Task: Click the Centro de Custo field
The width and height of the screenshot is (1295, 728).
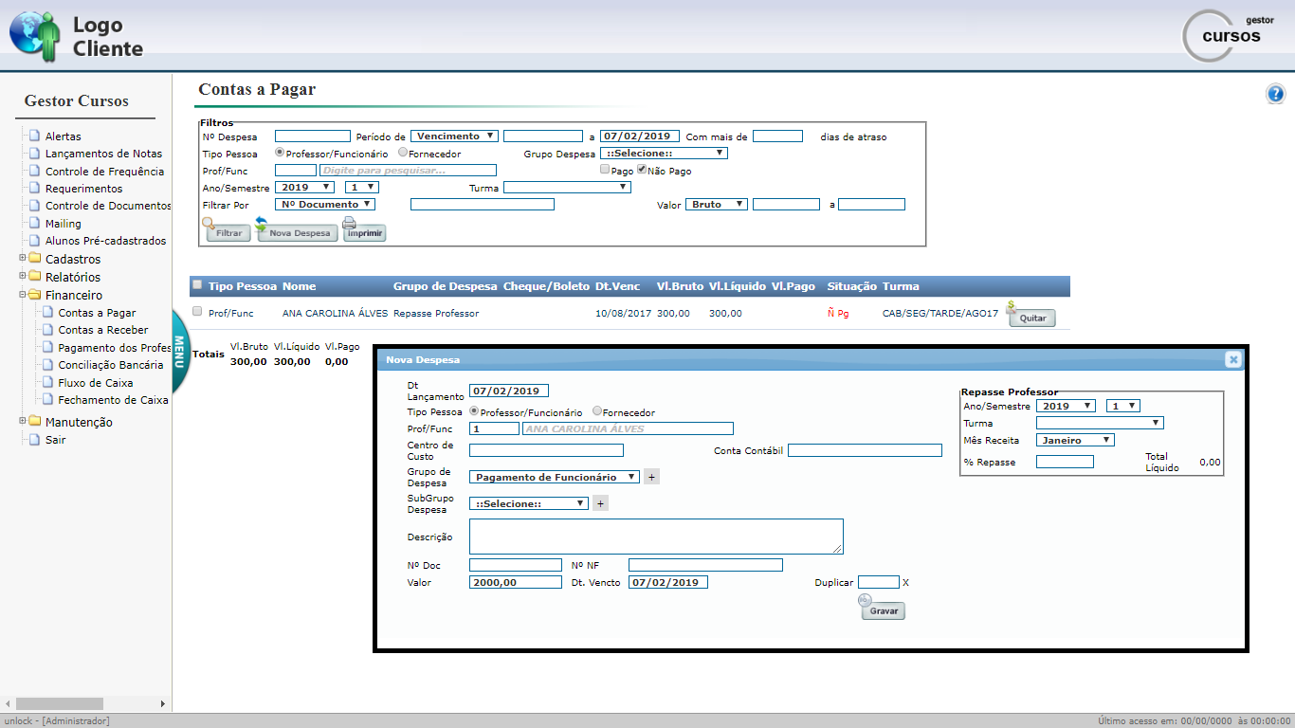Action: coord(547,450)
